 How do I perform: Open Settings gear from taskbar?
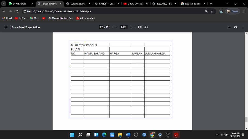click(160, 135)
